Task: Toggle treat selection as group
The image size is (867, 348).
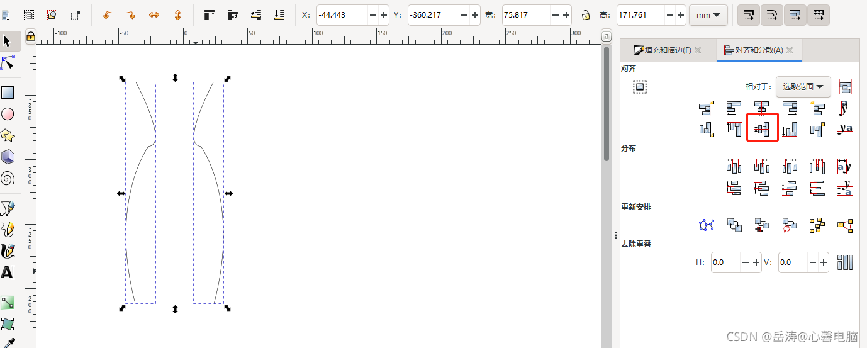Action: [846, 87]
